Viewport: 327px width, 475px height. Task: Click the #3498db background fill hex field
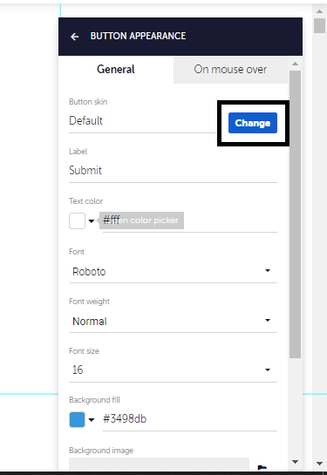(190, 419)
